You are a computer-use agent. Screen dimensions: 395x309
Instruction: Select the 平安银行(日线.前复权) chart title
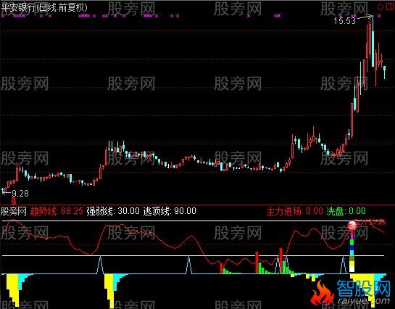(x=45, y=7)
